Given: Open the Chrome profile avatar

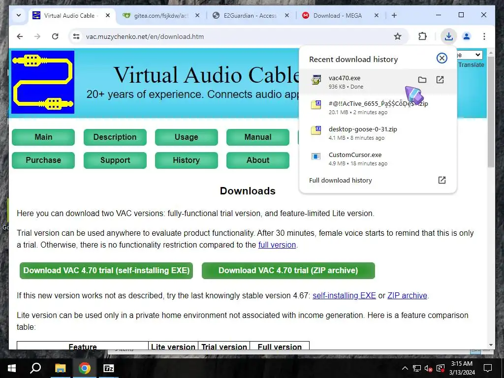Looking at the screenshot, I should (467, 36).
